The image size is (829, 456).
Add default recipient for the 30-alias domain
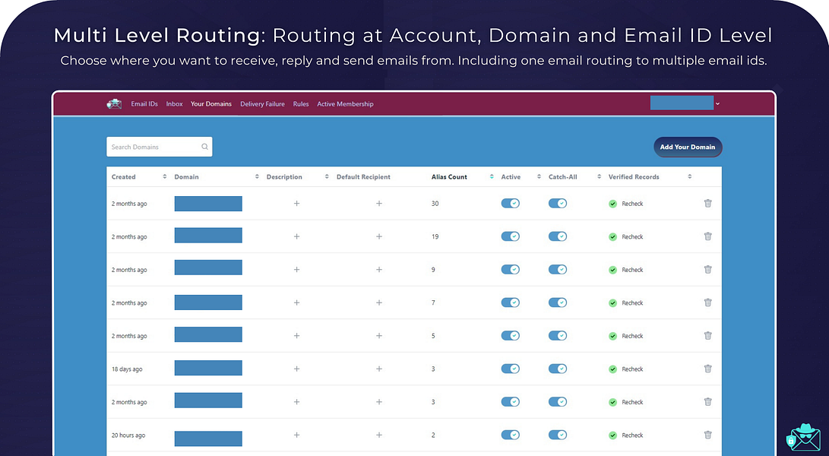379,203
